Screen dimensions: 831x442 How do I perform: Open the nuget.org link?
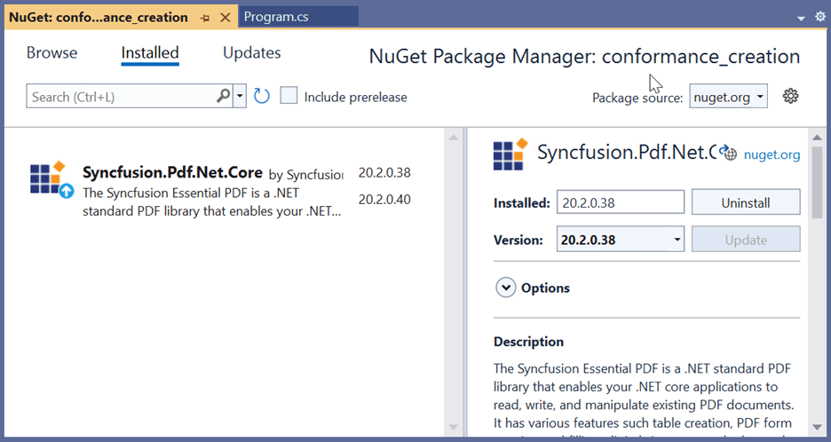tap(772, 154)
